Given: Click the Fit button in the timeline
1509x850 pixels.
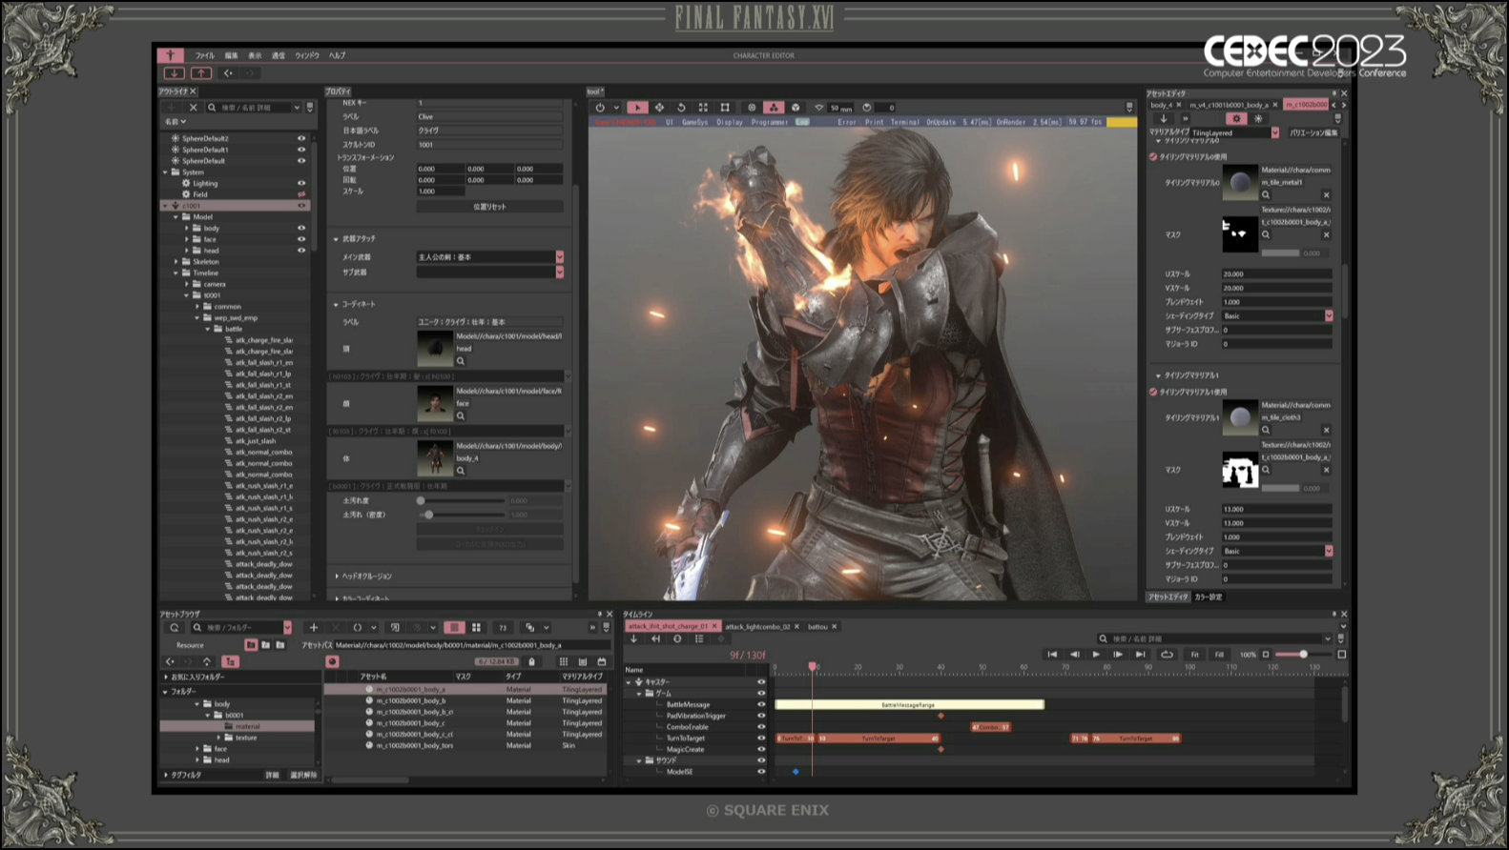Looking at the screenshot, I should pyautogui.click(x=1194, y=655).
